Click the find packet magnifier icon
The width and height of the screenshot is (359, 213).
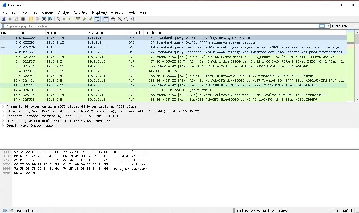coord(59,19)
